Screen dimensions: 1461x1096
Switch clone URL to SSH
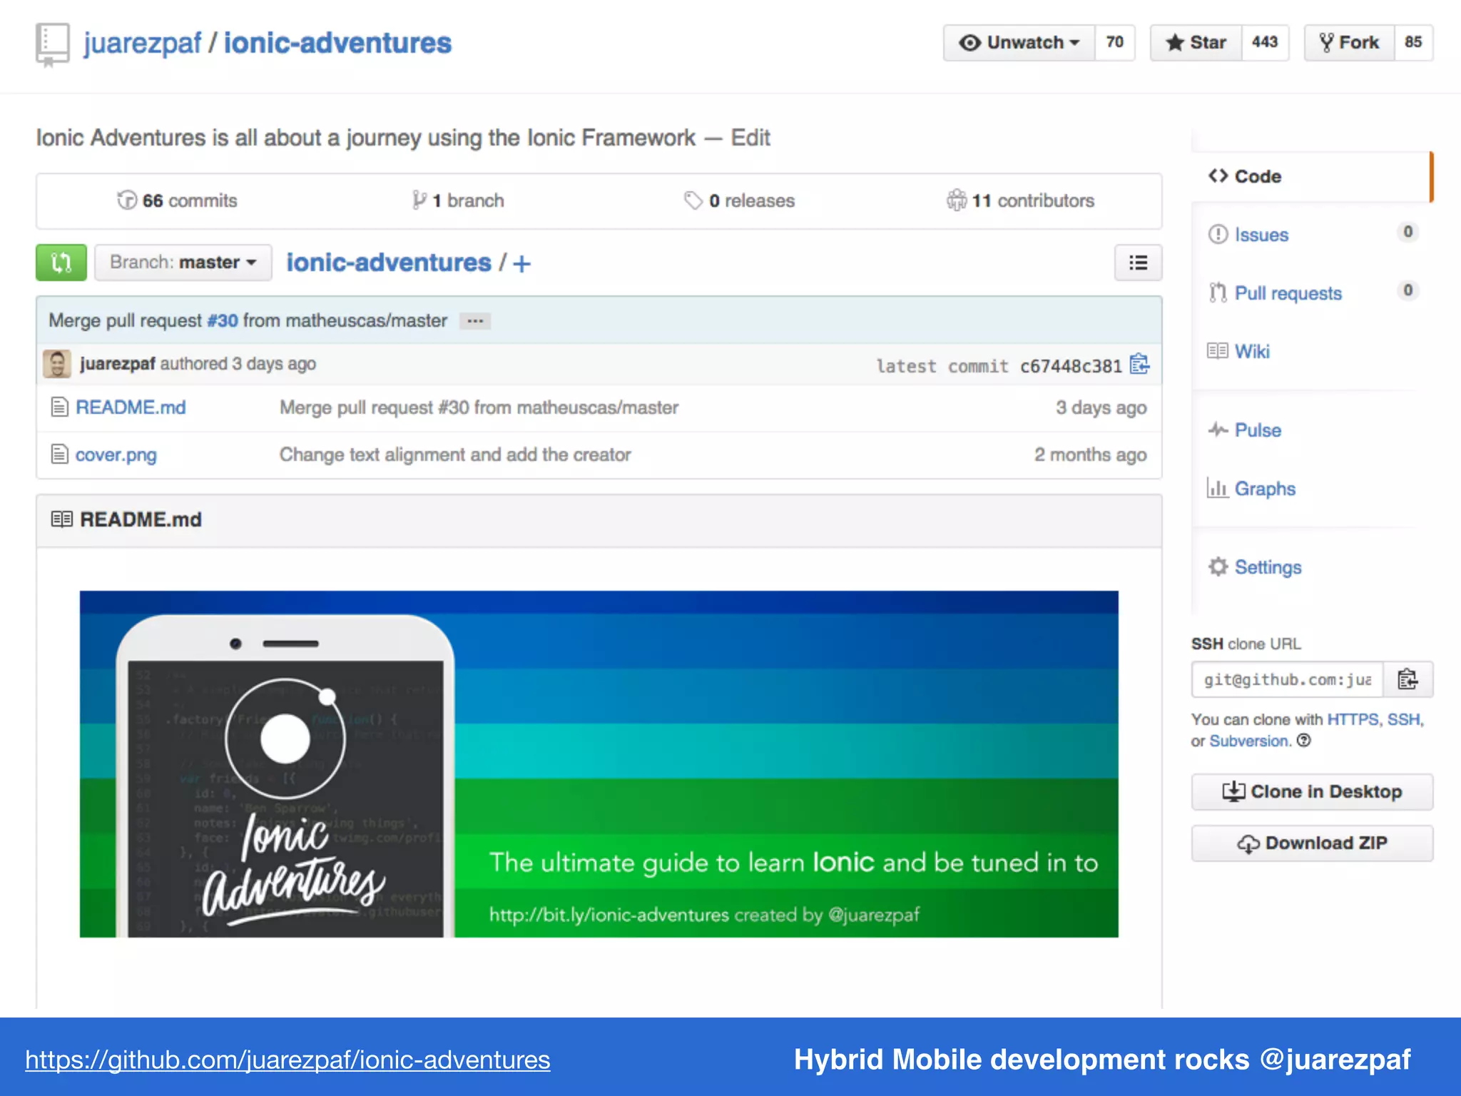click(x=1403, y=719)
